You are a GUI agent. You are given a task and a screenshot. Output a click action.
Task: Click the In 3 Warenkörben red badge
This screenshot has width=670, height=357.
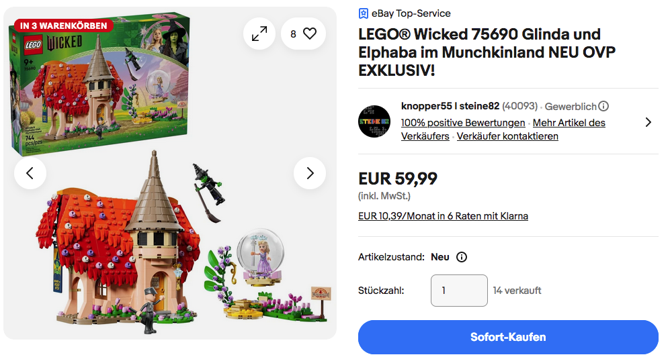point(64,25)
